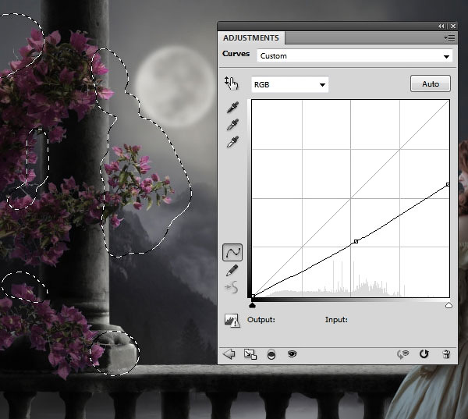Select the top-right curve control point
This screenshot has height=419, width=468.
pos(448,185)
